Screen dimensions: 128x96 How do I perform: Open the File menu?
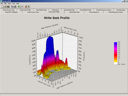pyautogui.click(x=2, y=4)
